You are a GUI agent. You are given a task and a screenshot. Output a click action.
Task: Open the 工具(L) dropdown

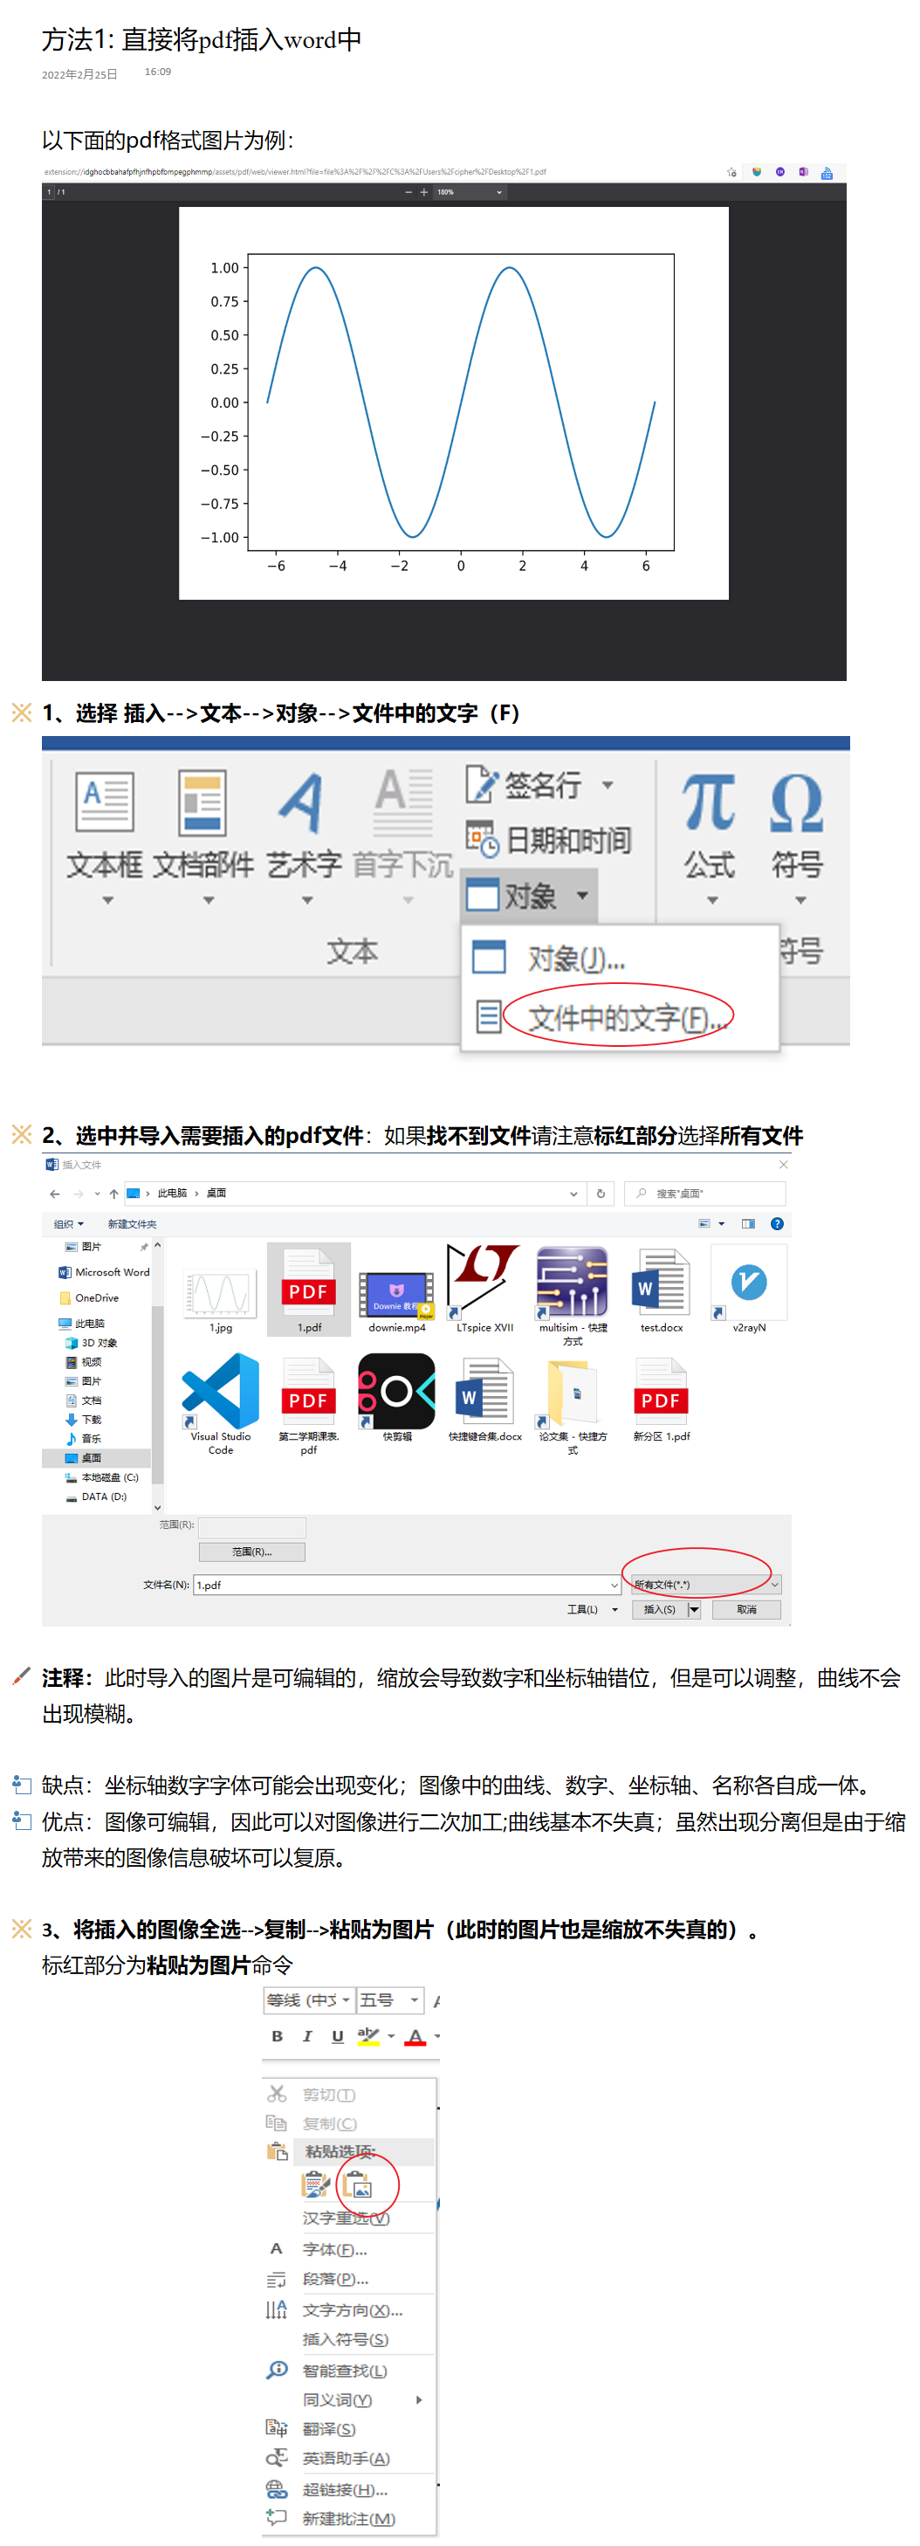point(592,1609)
